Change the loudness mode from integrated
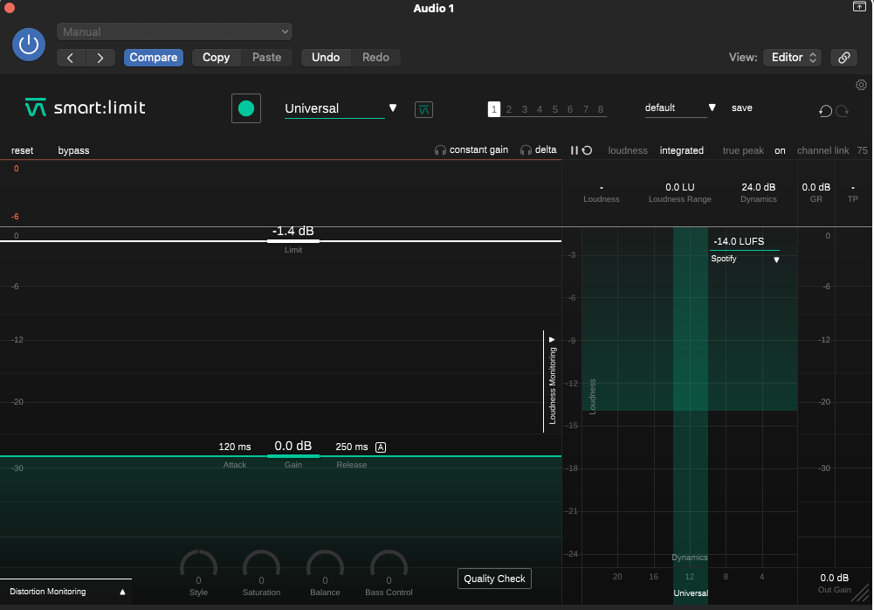The height and width of the screenshot is (610, 874). tap(682, 150)
